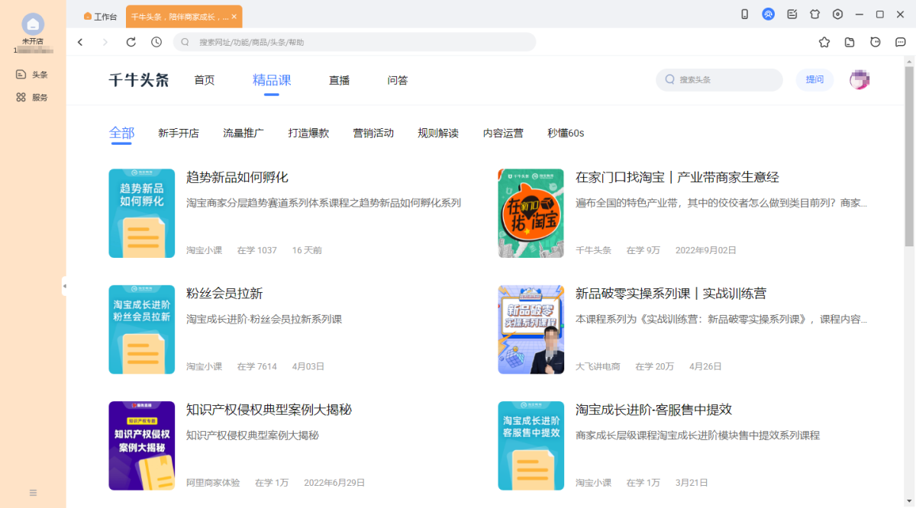Click the back navigation arrow
The image size is (916, 508).
click(80, 42)
